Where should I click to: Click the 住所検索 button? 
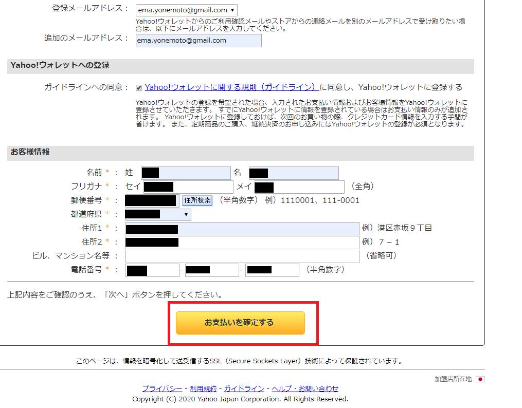(x=197, y=200)
